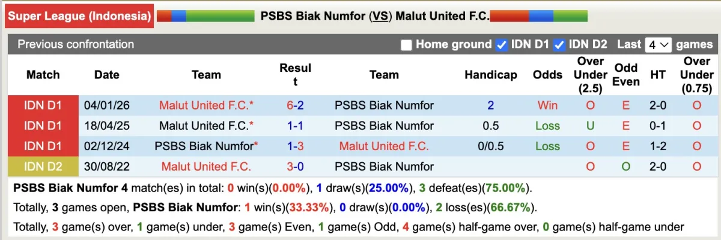Uncheck the IDN D2 filter
This screenshot has height=240, width=721.
559,45
